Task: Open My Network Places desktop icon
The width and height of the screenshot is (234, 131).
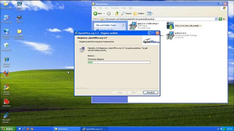Action: pyautogui.click(x=6, y=34)
